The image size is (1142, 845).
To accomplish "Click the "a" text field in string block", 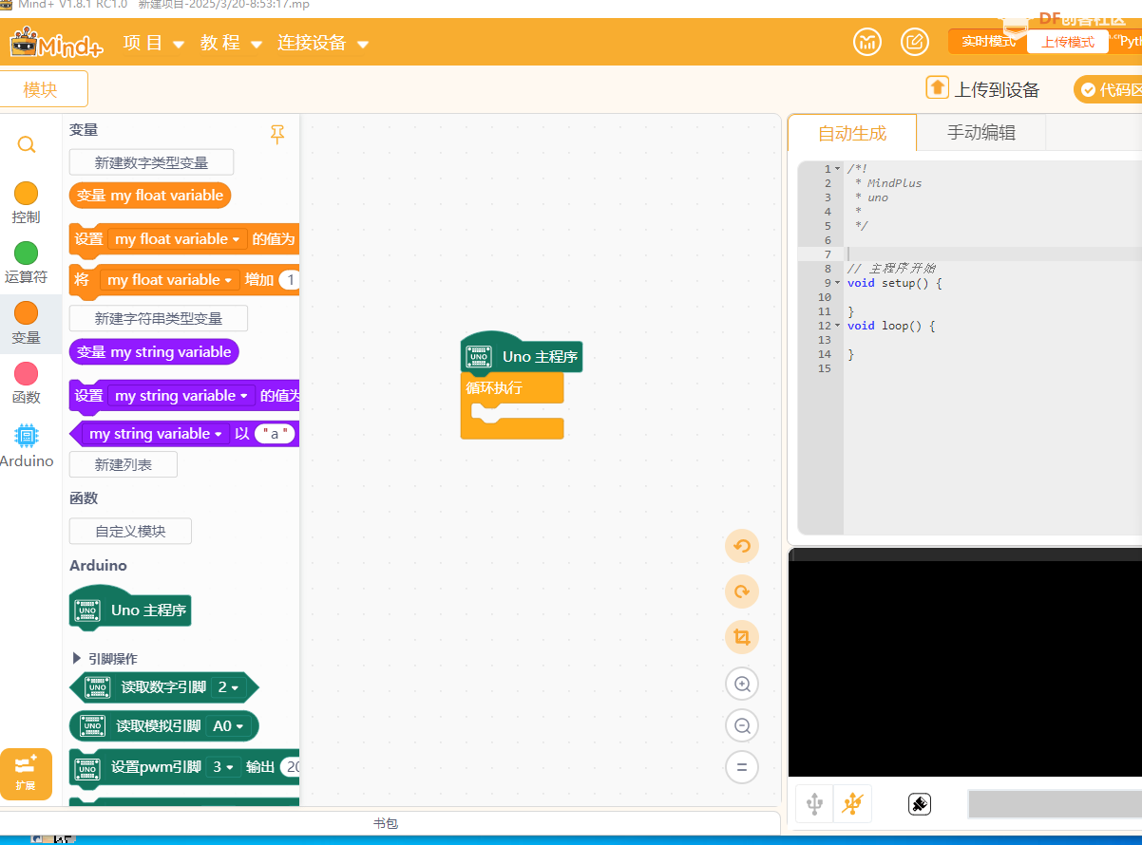I will point(276,434).
